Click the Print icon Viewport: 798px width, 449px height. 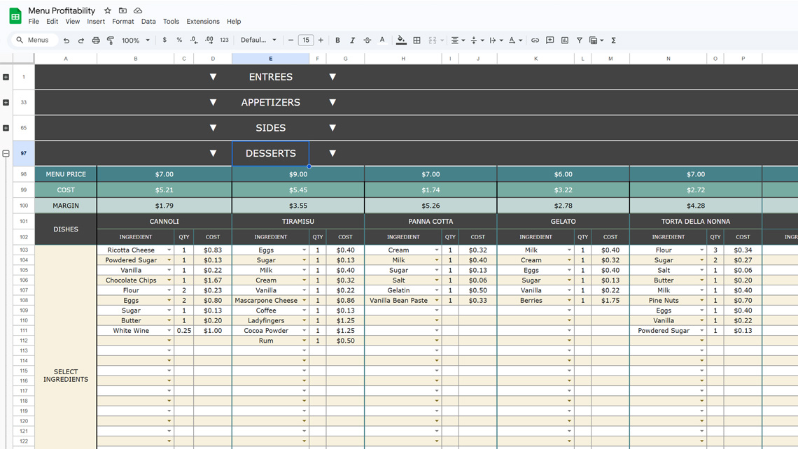pos(96,40)
